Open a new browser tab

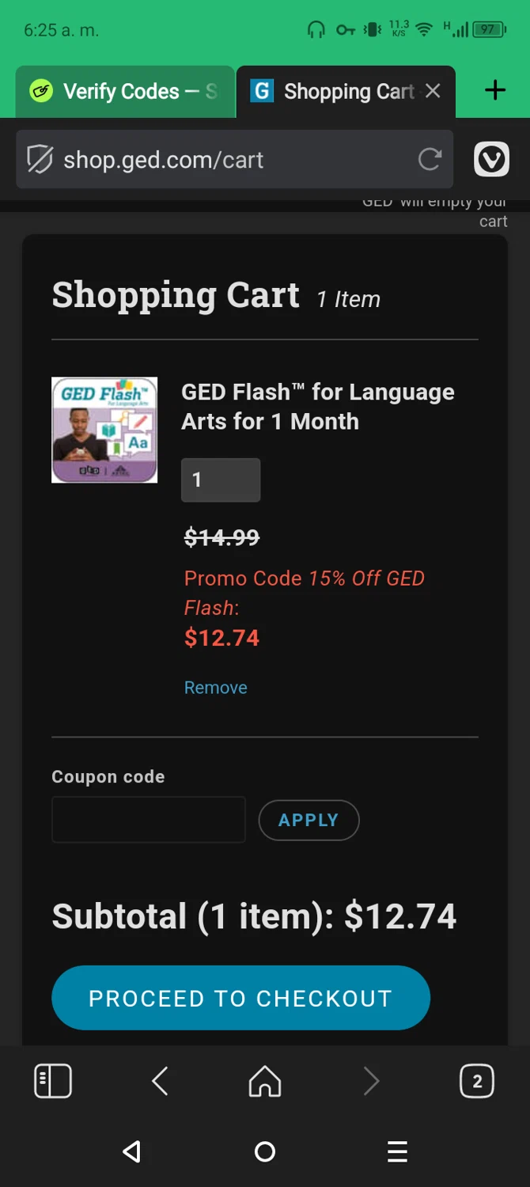[495, 91]
